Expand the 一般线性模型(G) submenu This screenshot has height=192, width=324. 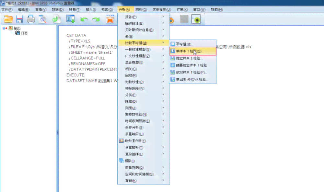pos(144,49)
